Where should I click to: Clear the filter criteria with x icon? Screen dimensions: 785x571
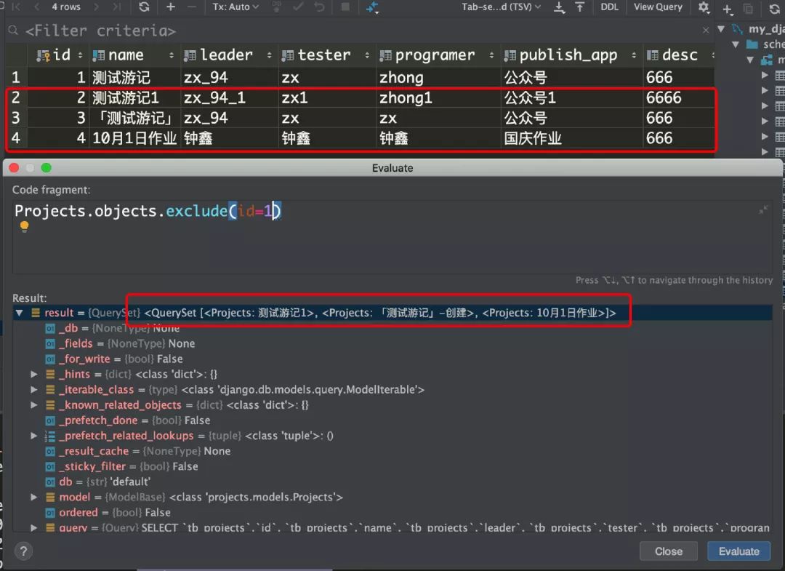pos(706,31)
